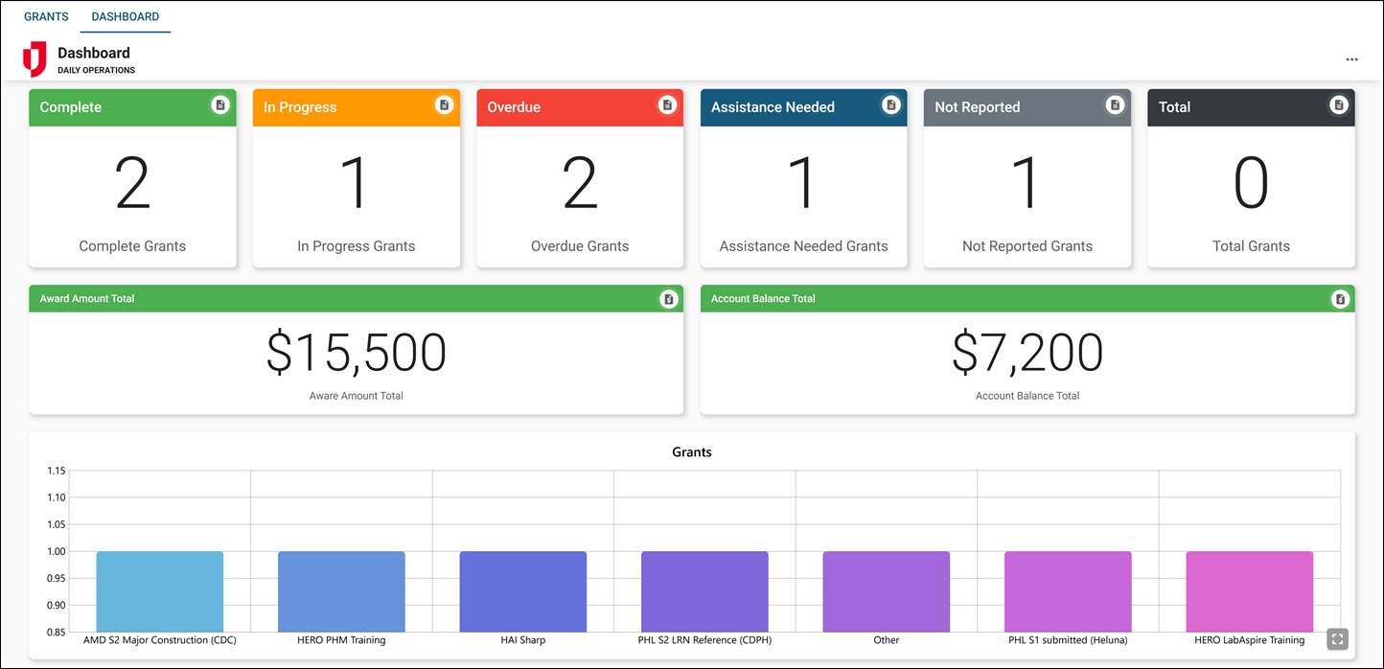Expand the Grants chart to fullscreen
Screen dimensions: 1384x669
tap(1337, 638)
